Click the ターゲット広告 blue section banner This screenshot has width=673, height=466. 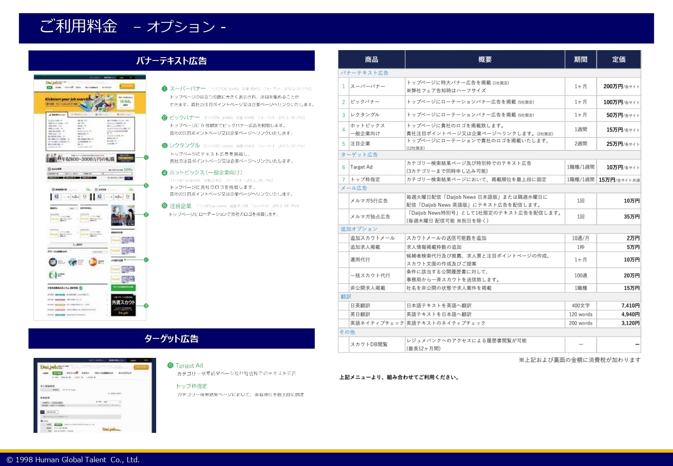point(171,339)
